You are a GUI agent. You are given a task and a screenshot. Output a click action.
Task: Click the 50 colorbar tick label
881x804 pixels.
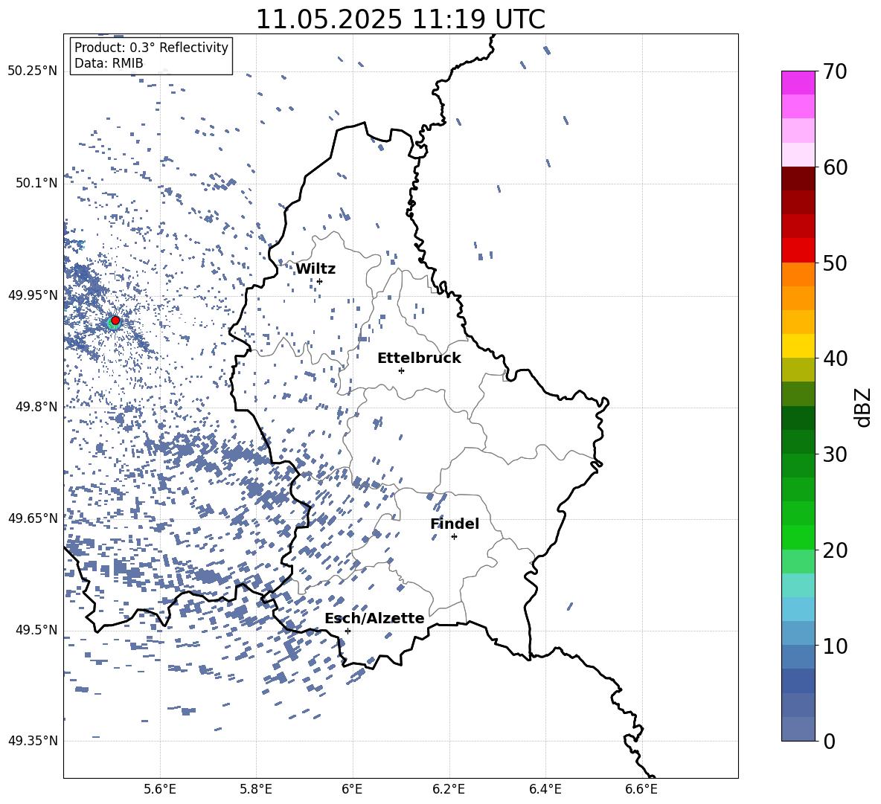tap(835, 263)
